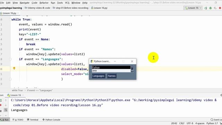The image size is (222, 125).
Task: Minimize the Python Learning window
Action: [x=115, y=61]
